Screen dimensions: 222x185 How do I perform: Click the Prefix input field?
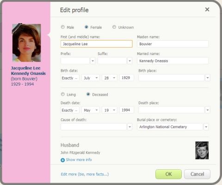click(x=75, y=61)
